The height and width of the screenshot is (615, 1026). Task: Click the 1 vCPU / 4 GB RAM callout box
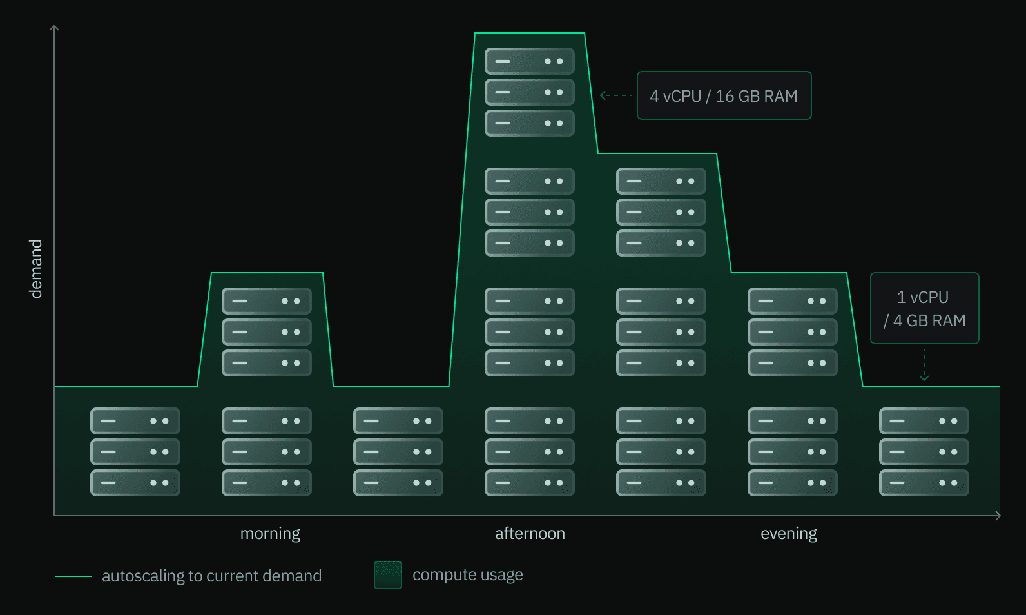[924, 308]
